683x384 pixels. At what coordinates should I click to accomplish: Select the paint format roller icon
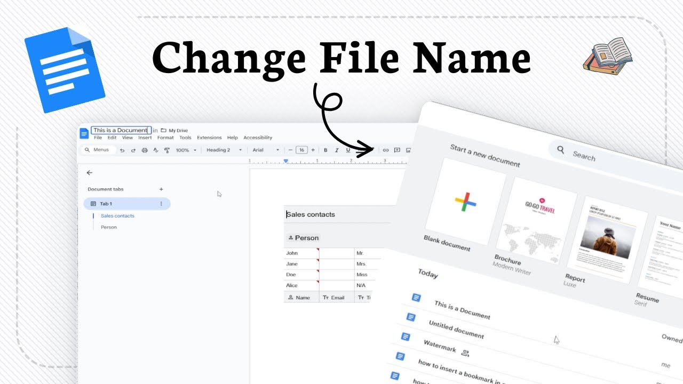[x=167, y=150]
